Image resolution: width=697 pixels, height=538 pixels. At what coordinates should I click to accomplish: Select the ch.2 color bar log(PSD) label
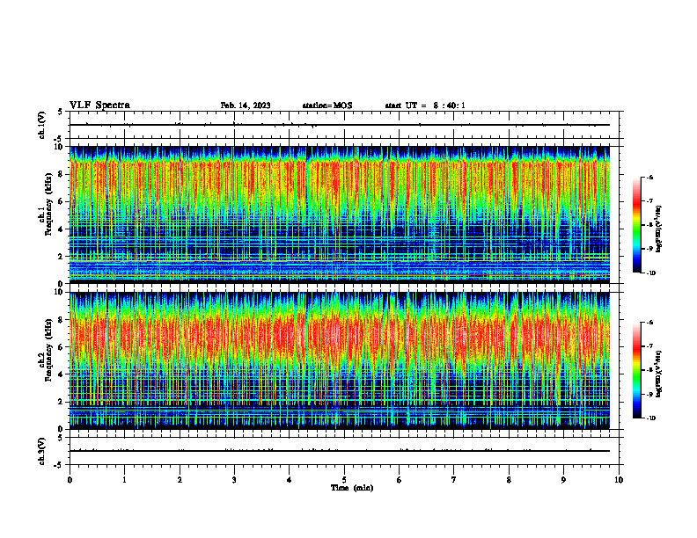[x=658, y=374]
